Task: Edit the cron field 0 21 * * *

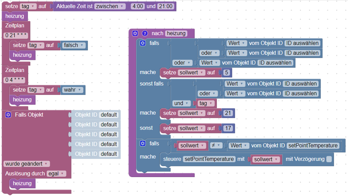Action: 16,35
